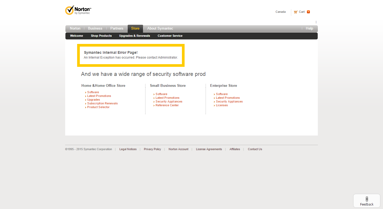Click the wide range of security software headline

tap(143, 74)
